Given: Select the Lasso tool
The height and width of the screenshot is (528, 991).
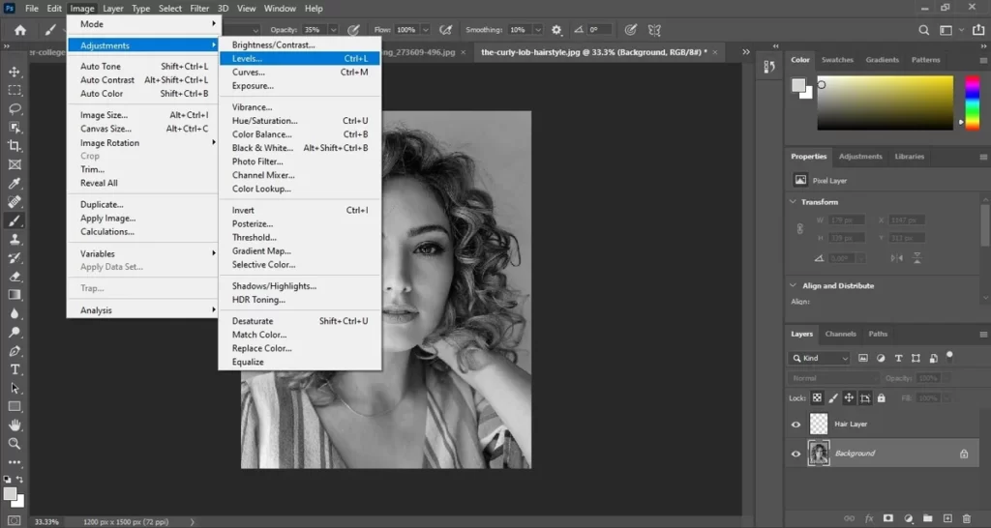Looking at the screenshot, I should tap(15, 108).
